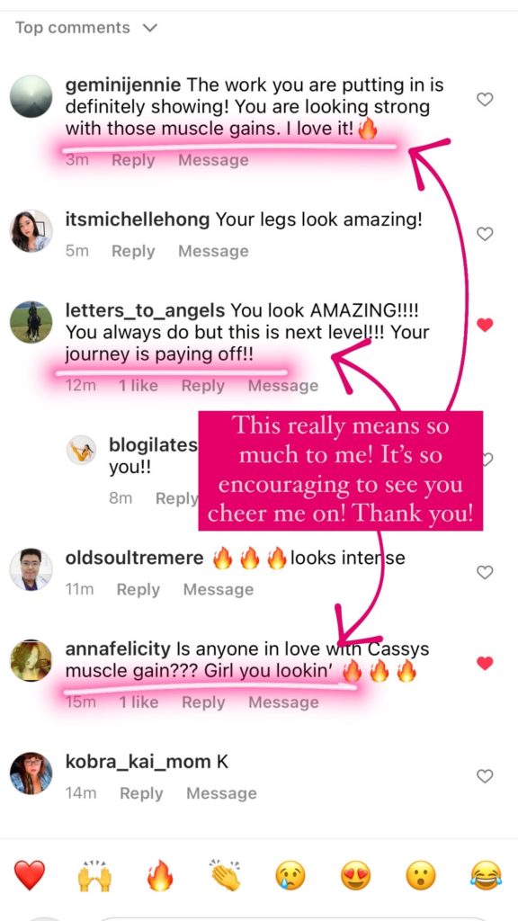Like geminijennie's comment with the heart
The image size is (518, 921).
[485, 100]
